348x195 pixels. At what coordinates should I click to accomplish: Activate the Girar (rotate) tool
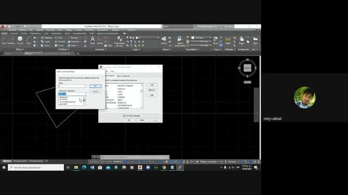tap(59, 38)
